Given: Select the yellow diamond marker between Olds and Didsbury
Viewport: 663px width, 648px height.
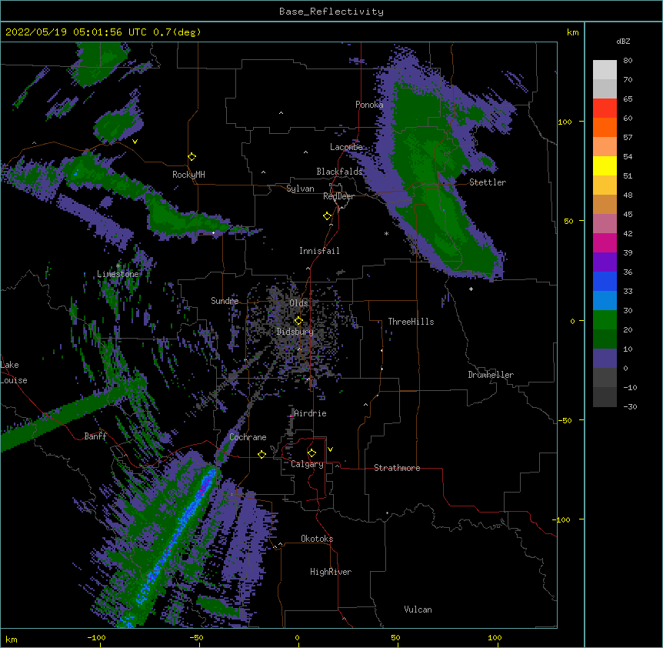Looking at the screenshot, I should pos(298,320).
